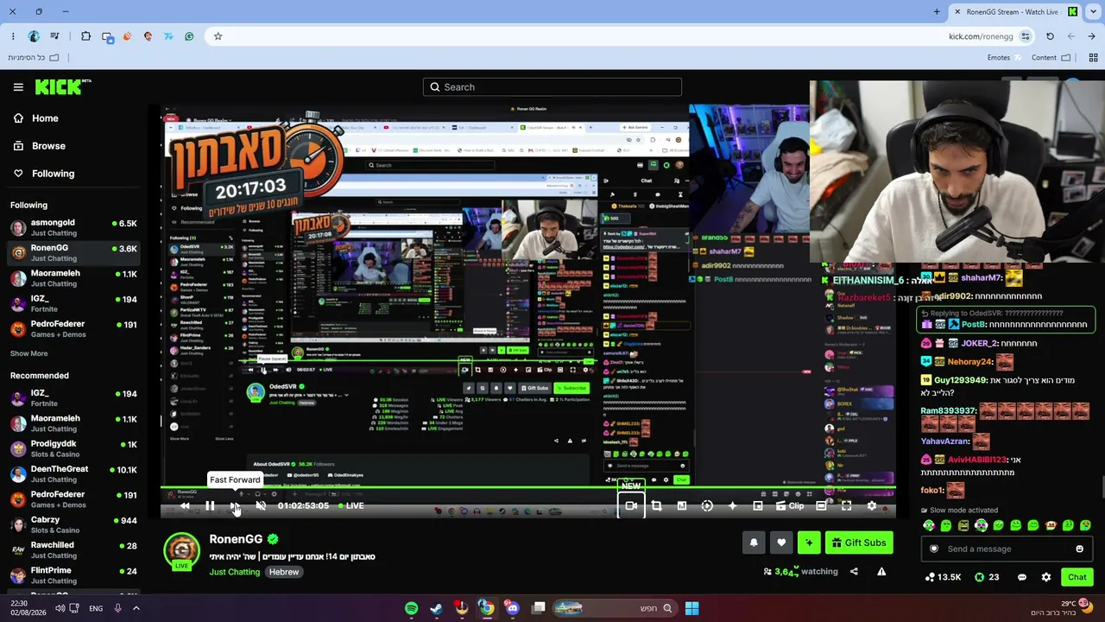Expand the Following list with Show More
Screen dimensions: 1105x622
point(28,353)
